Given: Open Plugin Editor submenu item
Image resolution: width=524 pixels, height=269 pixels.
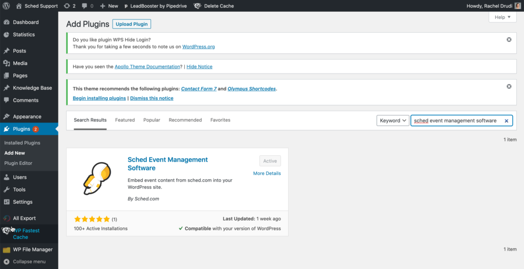Looking at the screenshot, I should click(x=18, y=163).
